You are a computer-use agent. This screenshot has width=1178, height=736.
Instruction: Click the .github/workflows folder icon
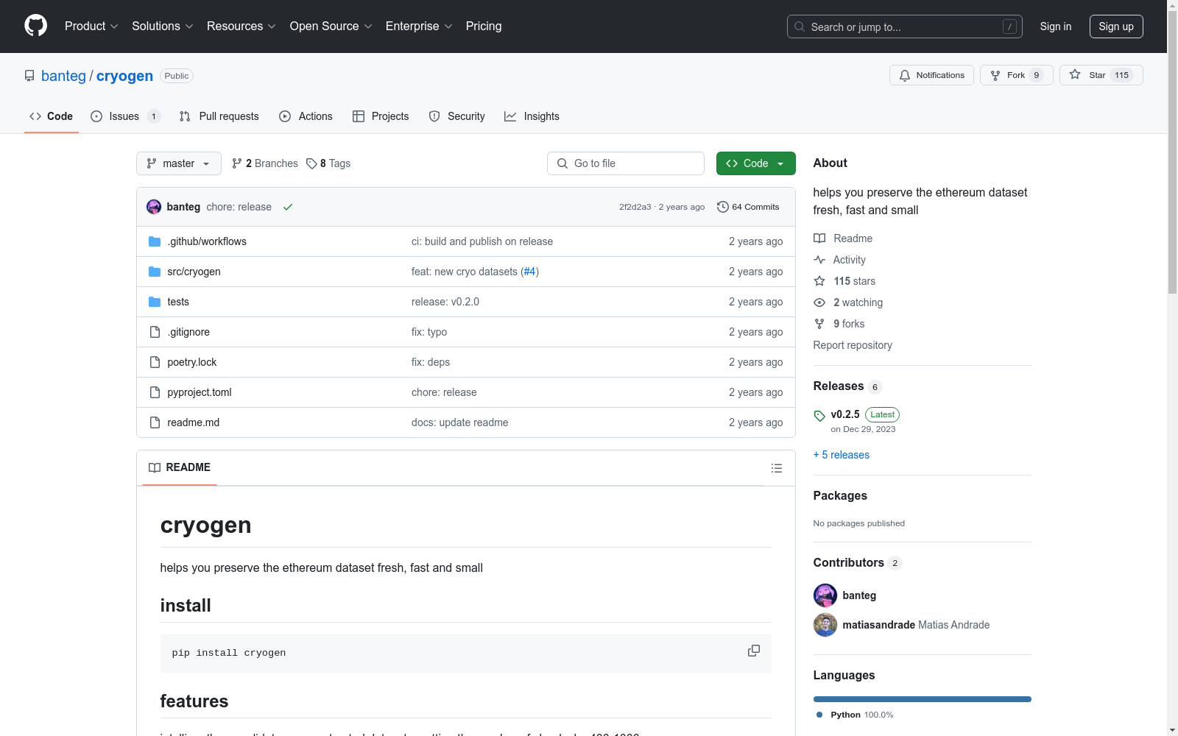click(x=155, y=241)
